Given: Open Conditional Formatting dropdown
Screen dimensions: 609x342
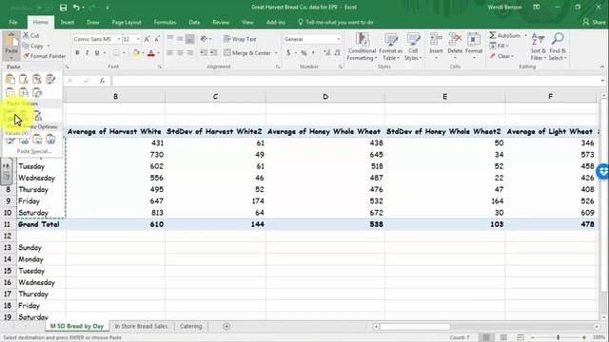Looking at the screenshot, I should 362,47.
